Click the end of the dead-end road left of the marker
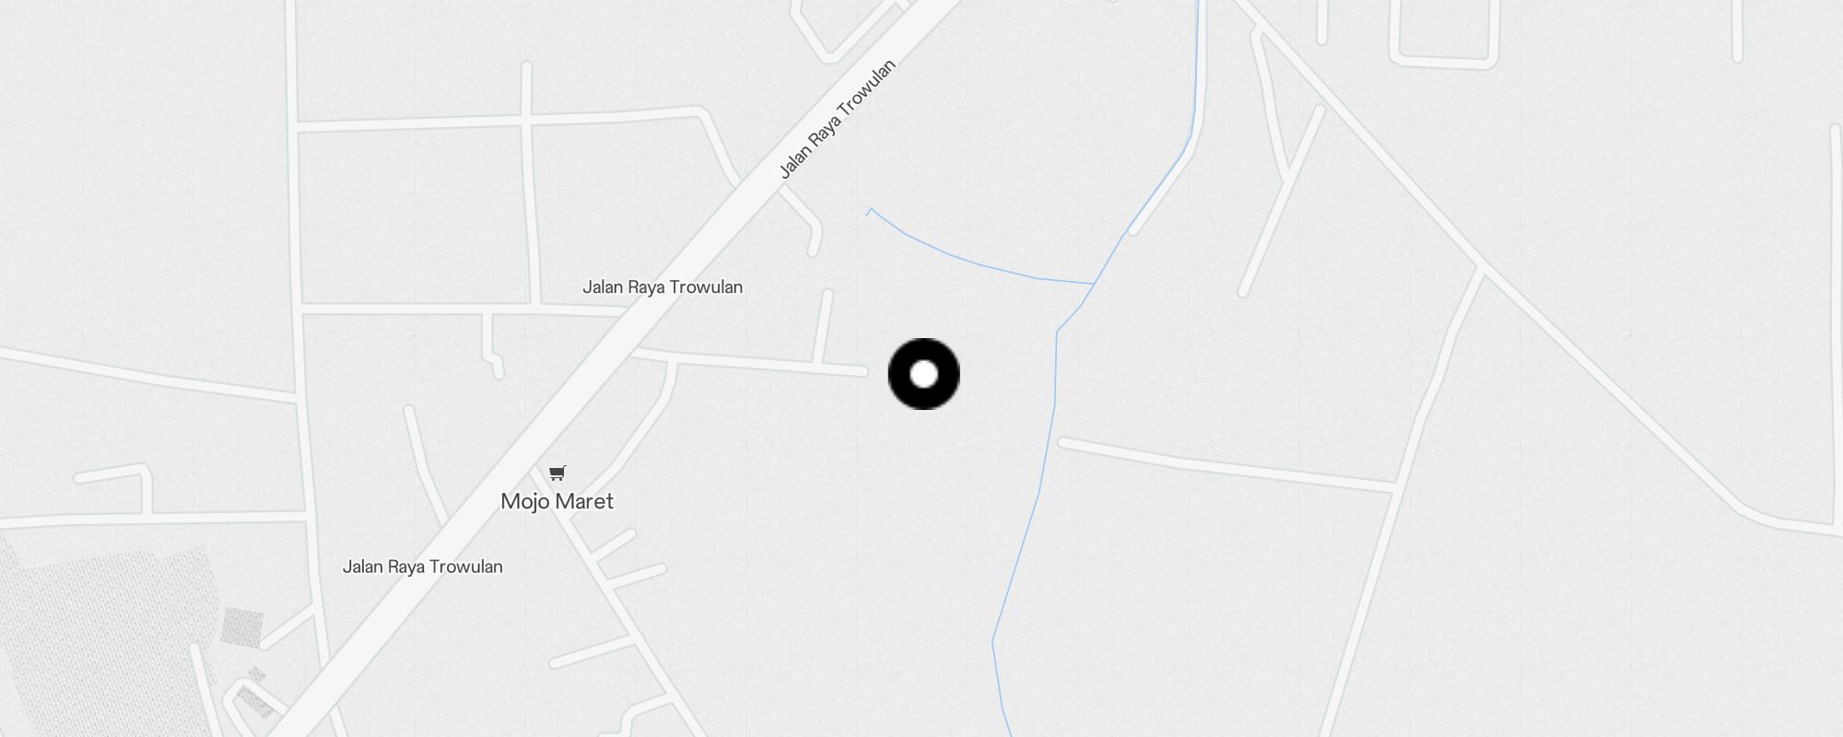This screenshot has width=1843, height=737. point(863,371)
